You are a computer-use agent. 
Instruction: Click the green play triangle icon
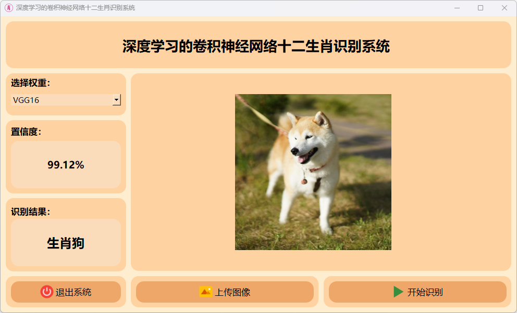point(398,292)
